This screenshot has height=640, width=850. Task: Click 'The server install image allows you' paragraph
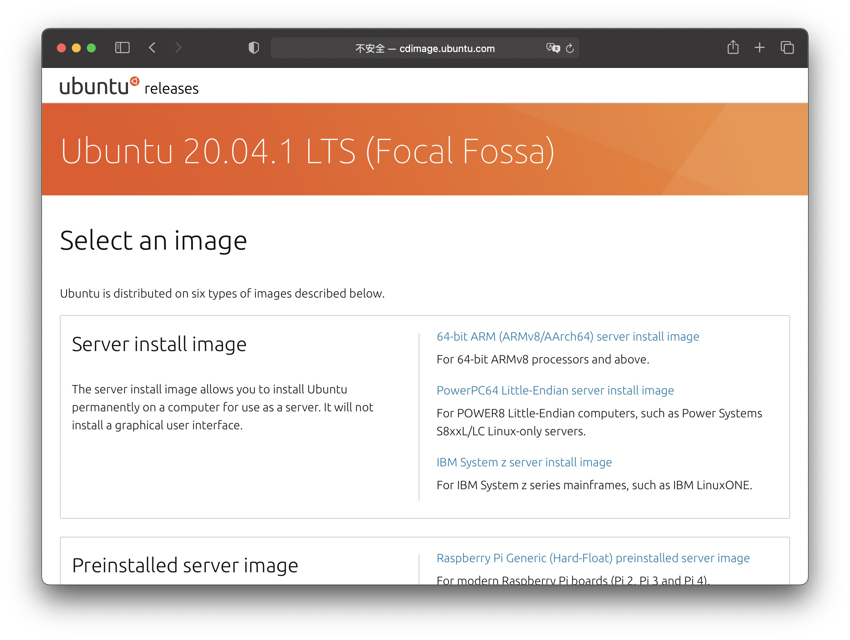coord(223,407)
